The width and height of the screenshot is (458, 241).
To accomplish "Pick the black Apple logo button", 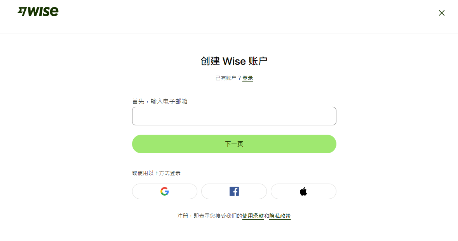I will click(x=303, y=191).
